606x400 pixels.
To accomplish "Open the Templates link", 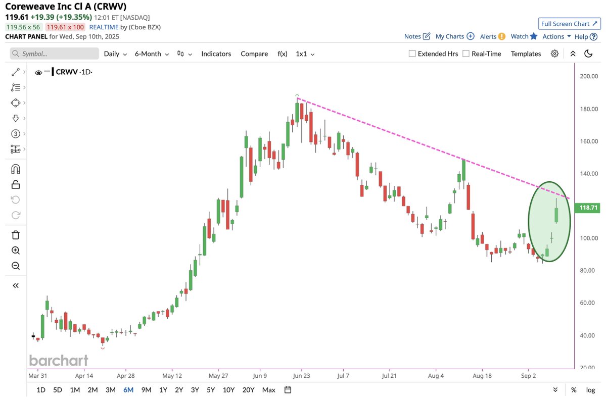I will (x=526, y=54).
